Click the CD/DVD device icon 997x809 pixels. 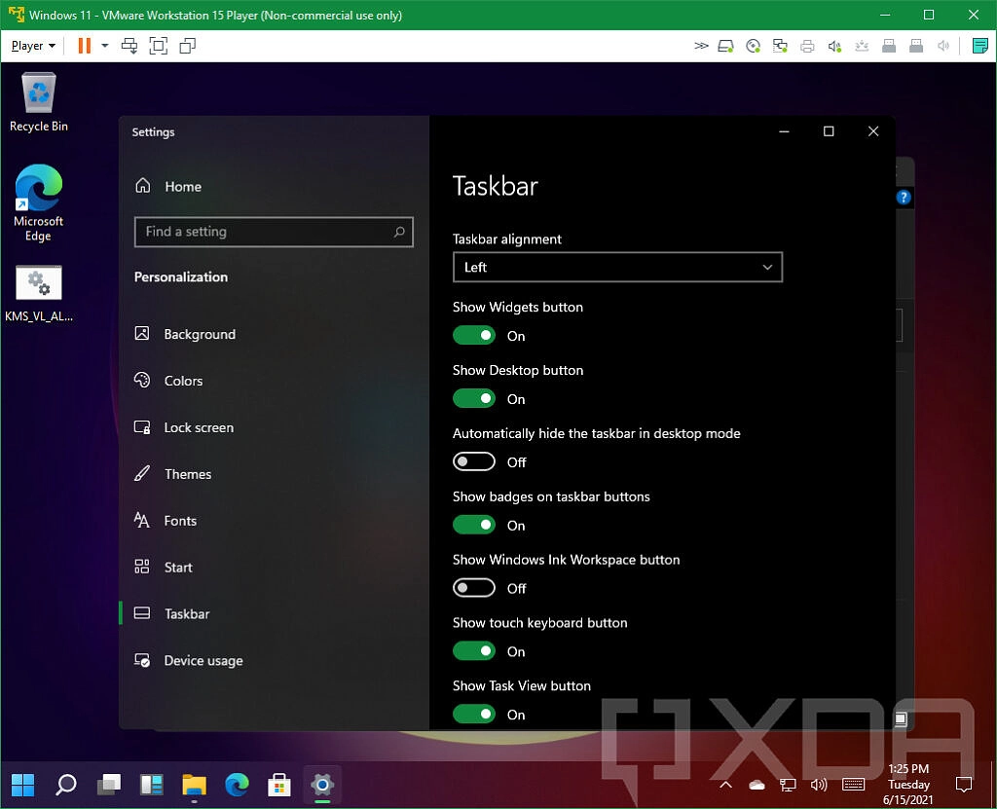753,46
